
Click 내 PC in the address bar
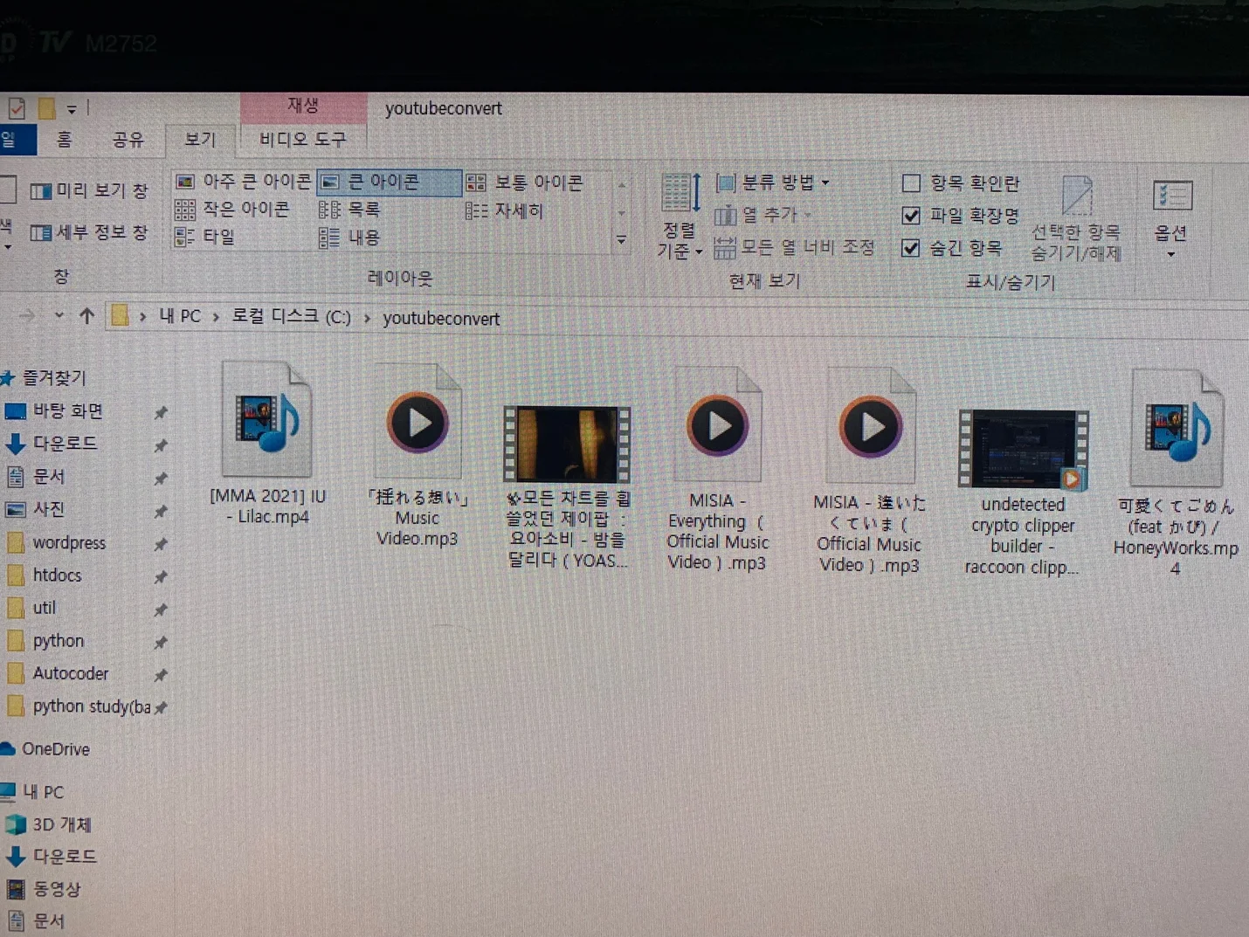click(x=180, y=316)
